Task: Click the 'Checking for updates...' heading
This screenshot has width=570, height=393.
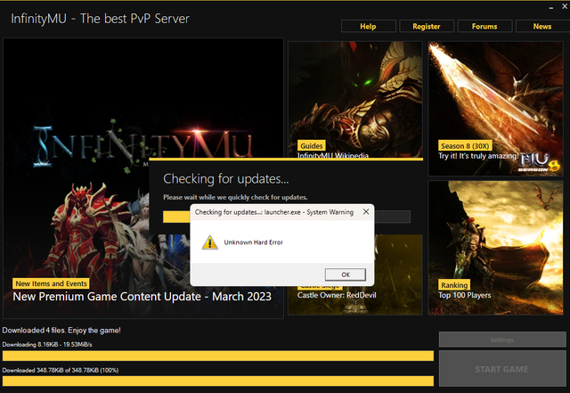Action: (x=225, y=178)
